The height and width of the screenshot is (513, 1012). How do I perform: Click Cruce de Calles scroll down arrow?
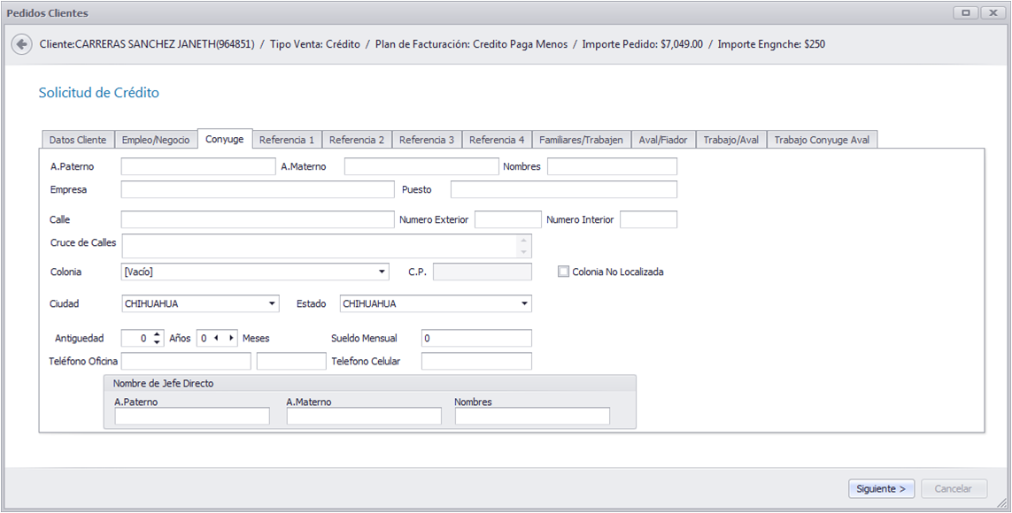click(523, 252)
